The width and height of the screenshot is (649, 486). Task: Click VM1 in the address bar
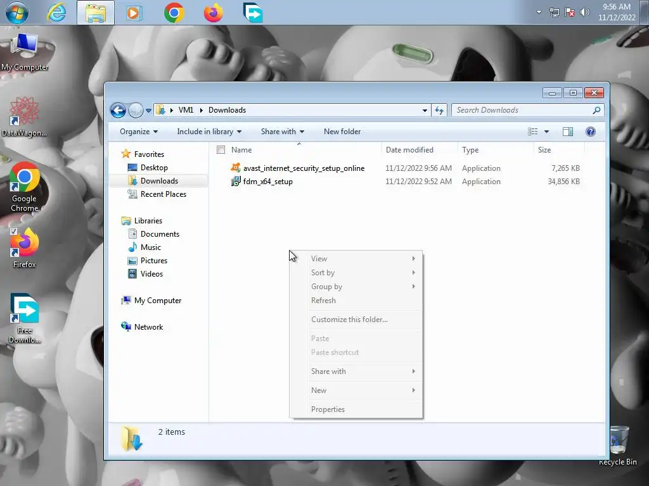[186, 110]
